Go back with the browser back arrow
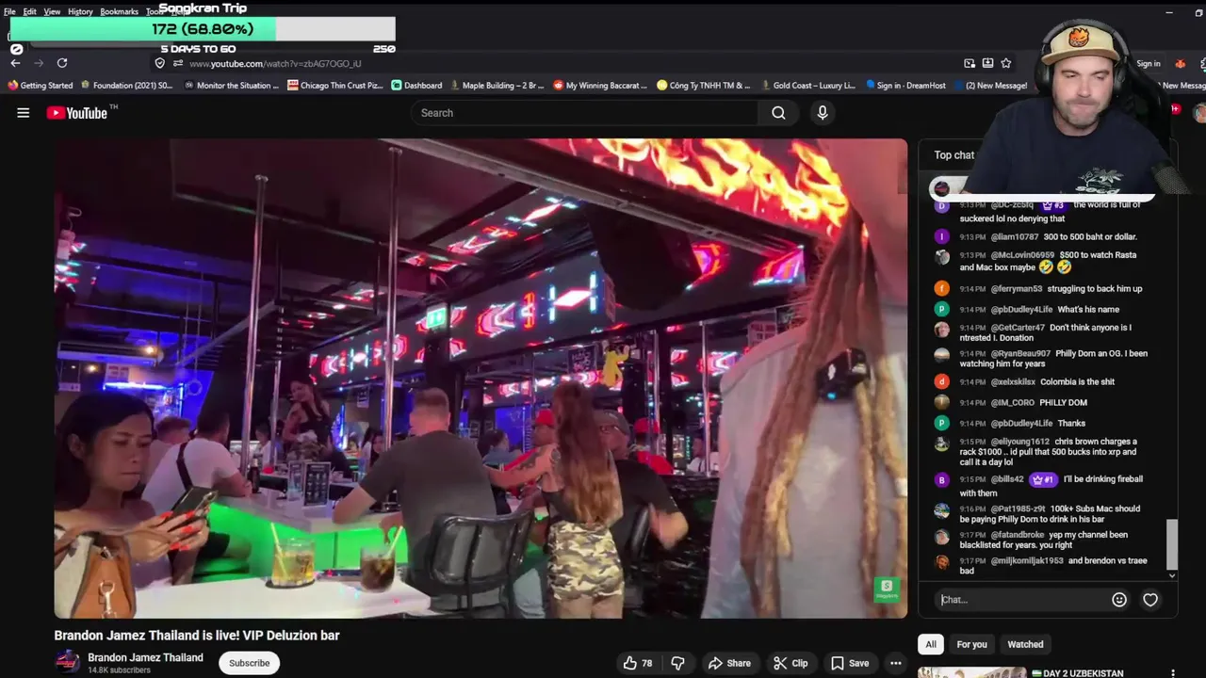This screenshot has height=678, width=1206. [x=15, y=63]
